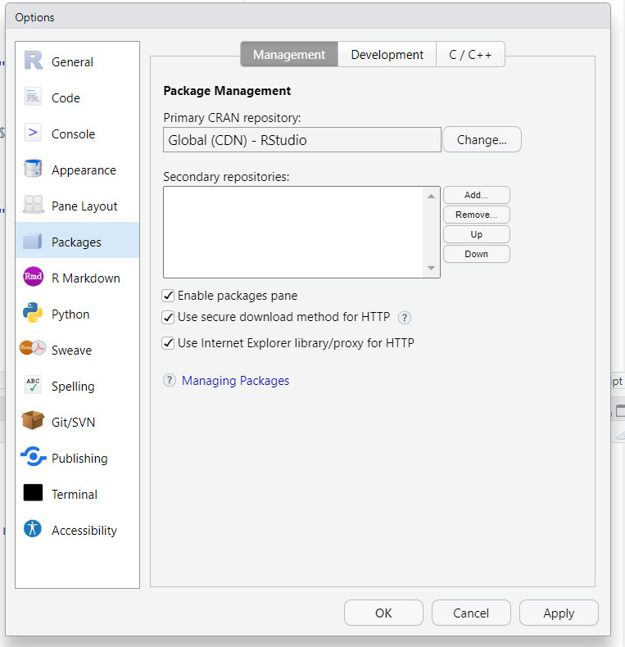Click the Appearance paint bucket icon
The height and width of the screenshot is (647, 625).
33,169
